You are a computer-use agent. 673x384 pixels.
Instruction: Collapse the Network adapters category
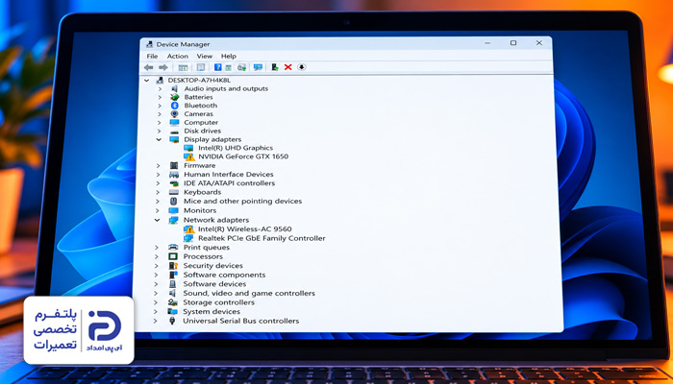coord(159,220)
